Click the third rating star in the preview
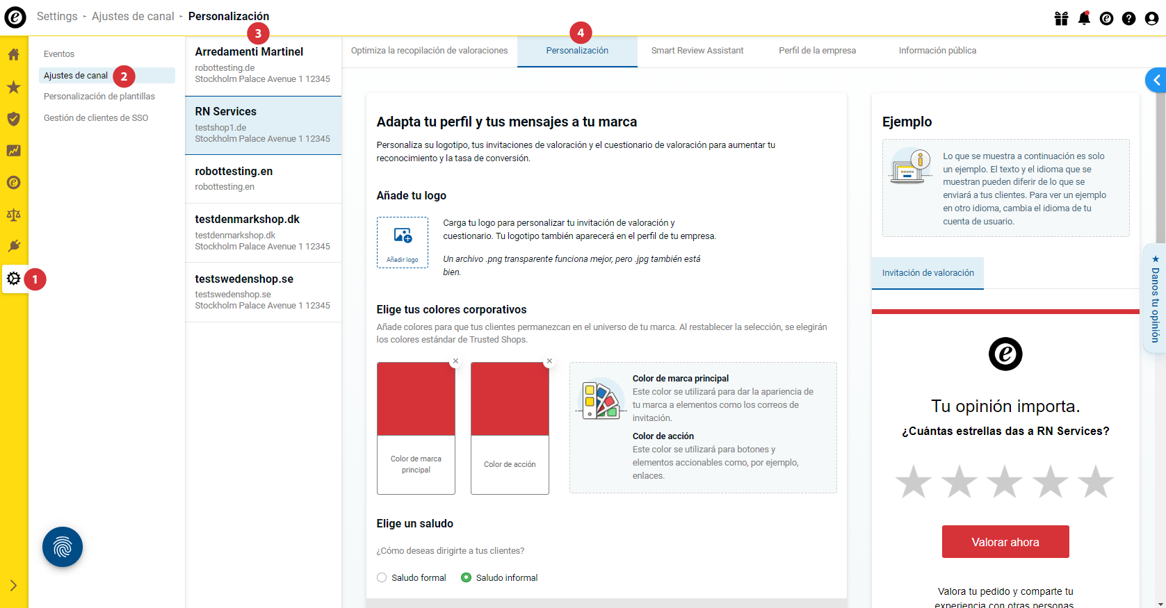1166x608 pixels. (x=1005, y=482)
